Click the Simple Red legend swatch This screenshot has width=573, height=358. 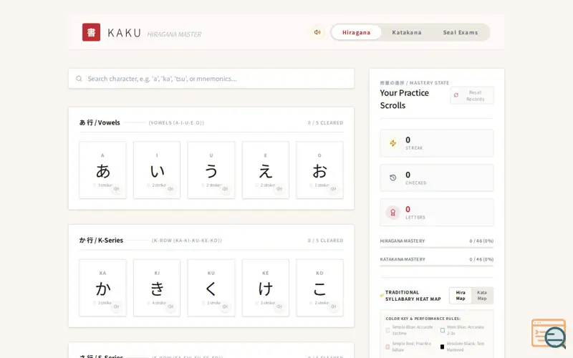[x=387, y=347]
